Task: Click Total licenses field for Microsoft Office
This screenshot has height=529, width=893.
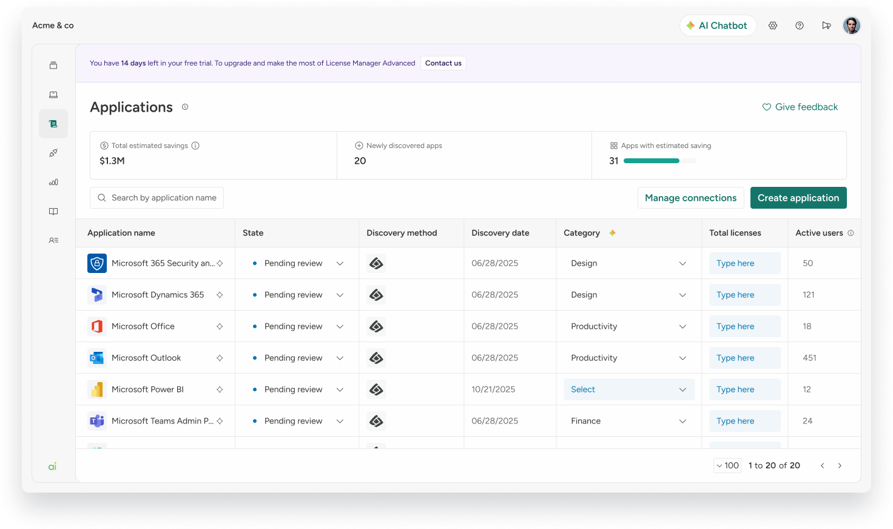Action: 745,326
